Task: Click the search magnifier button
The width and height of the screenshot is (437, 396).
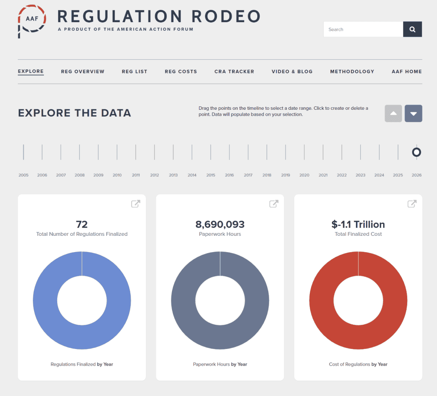Action: pos(412,29)
